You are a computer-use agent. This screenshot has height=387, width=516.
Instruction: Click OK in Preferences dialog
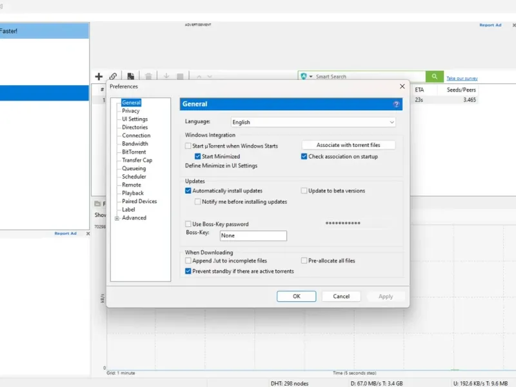(297, 296)
